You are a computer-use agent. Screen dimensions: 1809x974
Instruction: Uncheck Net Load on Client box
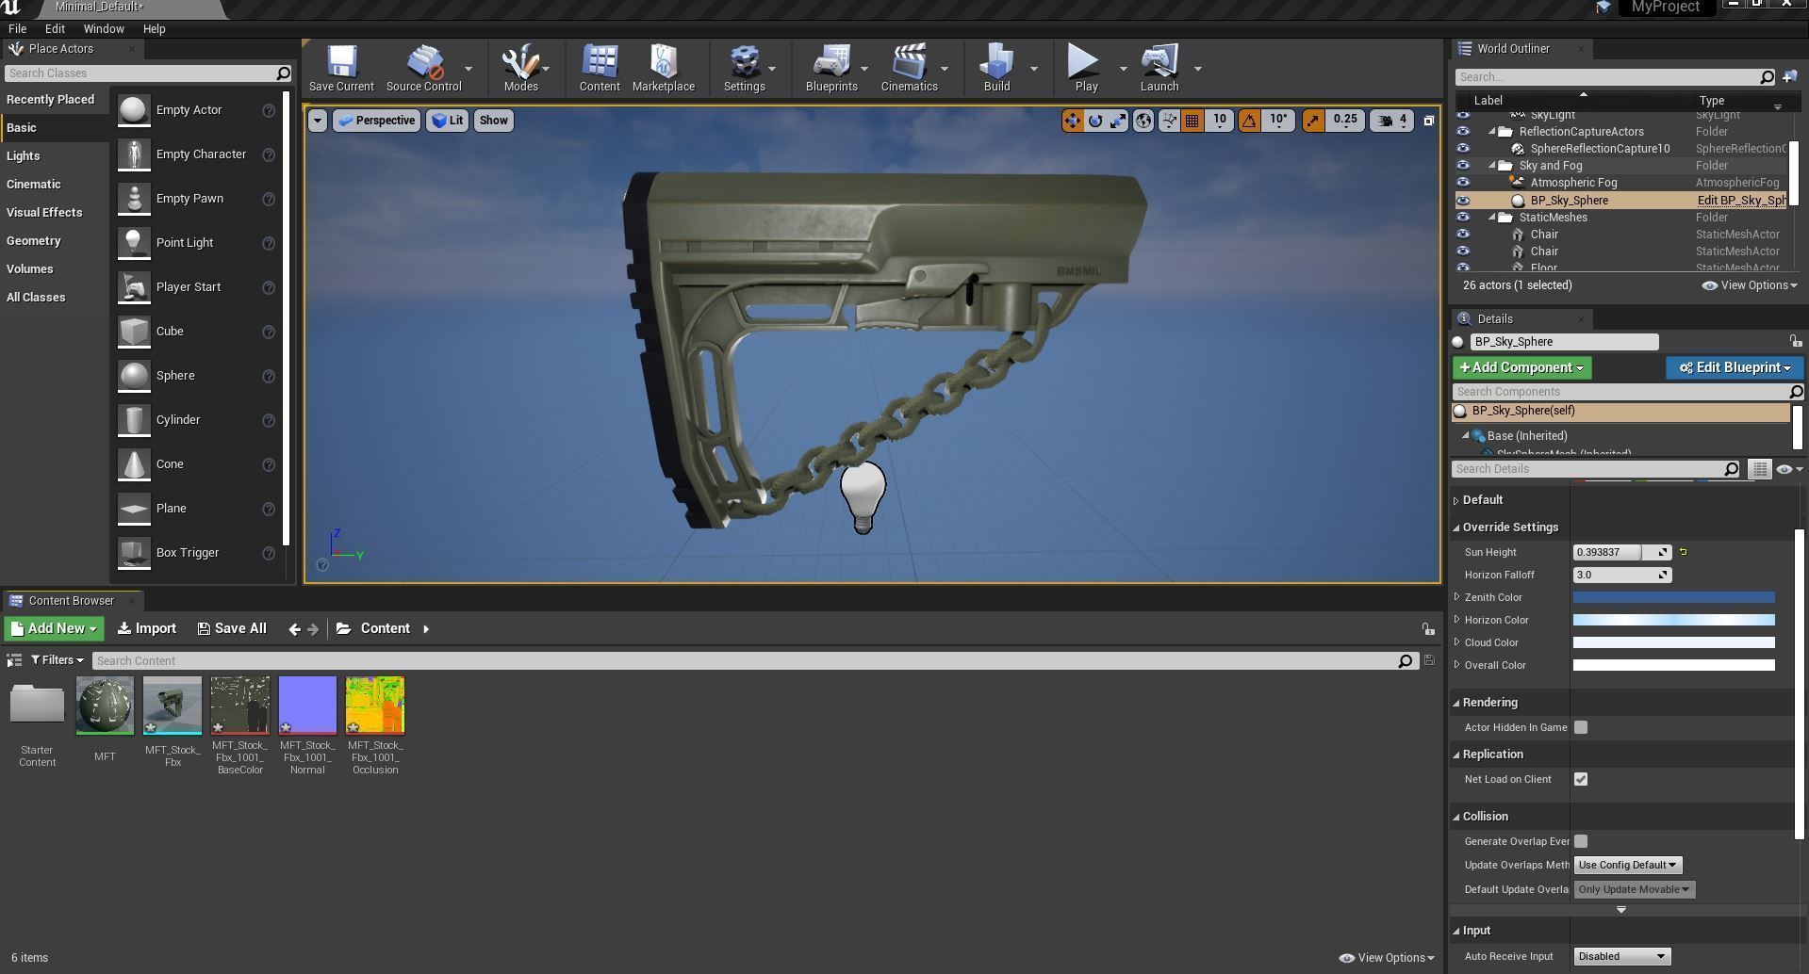coord(1581,779)
